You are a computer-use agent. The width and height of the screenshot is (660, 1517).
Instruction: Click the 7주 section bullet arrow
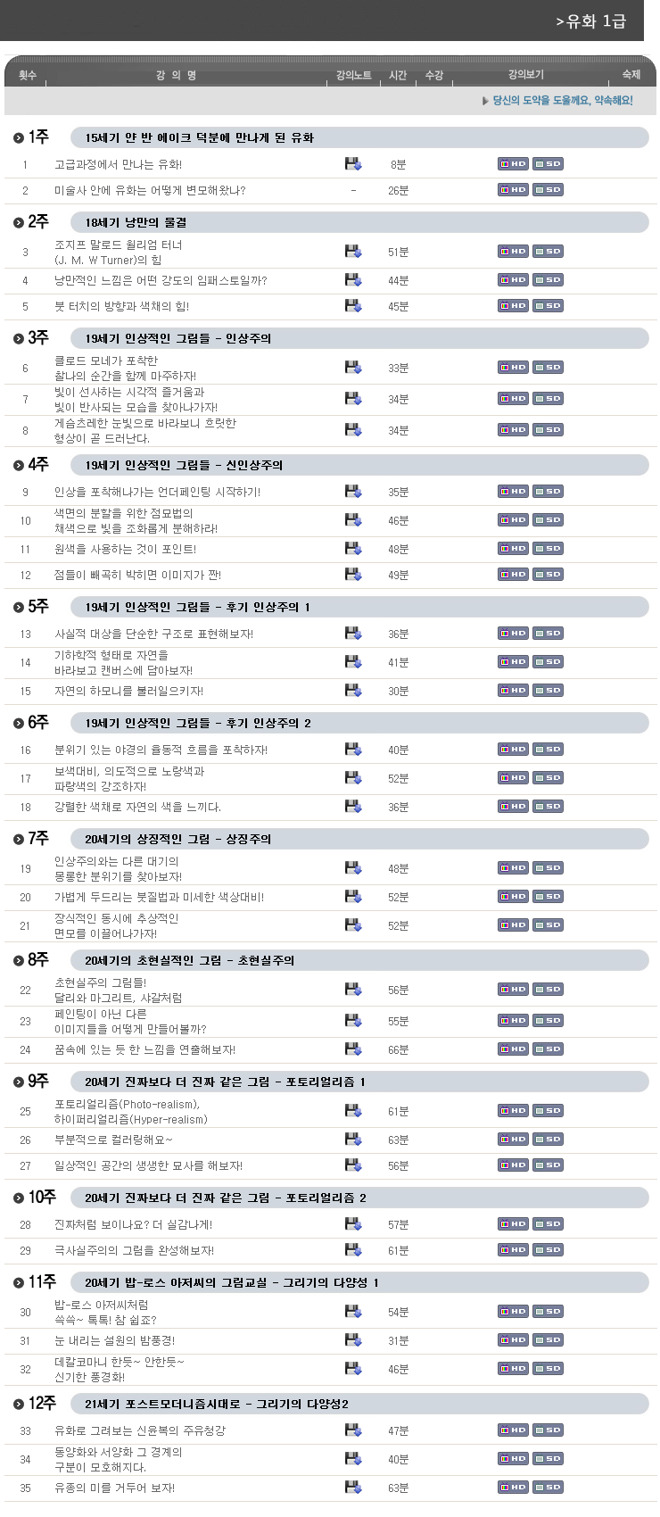[19, 840]
